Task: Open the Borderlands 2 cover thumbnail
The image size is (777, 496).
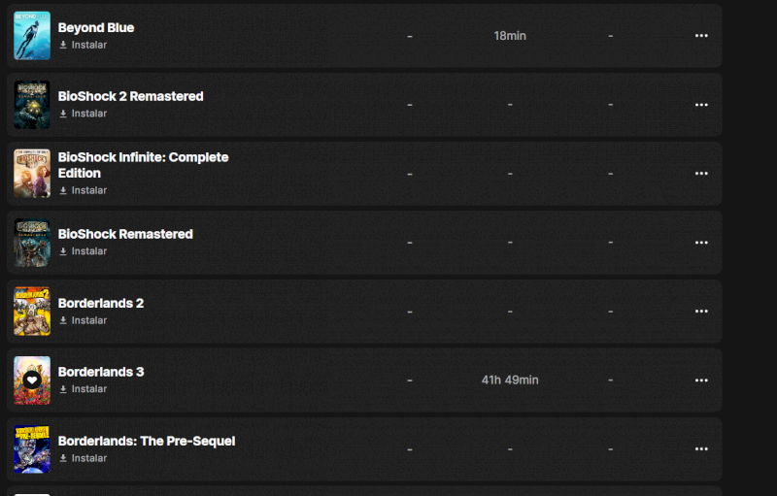Action: pyautogui.click(x=32, y=312)
